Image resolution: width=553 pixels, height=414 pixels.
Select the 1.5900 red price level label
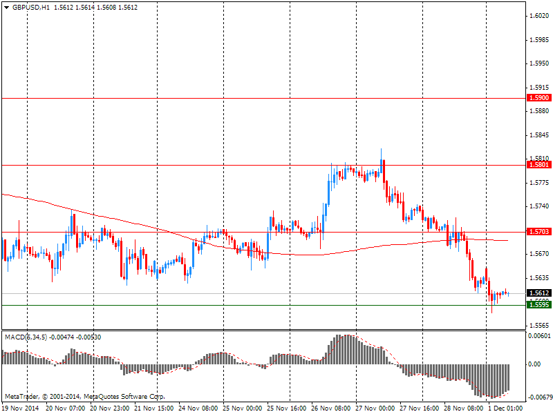point(538,98)
